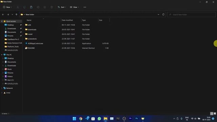Screen dimensions: 217x122
Task: Open address bar history dropdown
Action: click(x=158, y=15)
